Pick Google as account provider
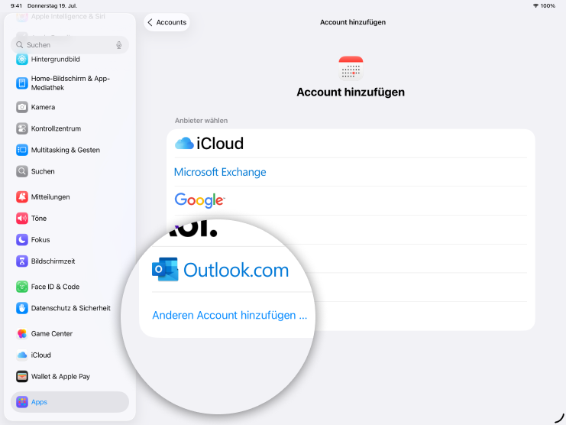The height and width of the screenshot is (425, 566). 199,200
